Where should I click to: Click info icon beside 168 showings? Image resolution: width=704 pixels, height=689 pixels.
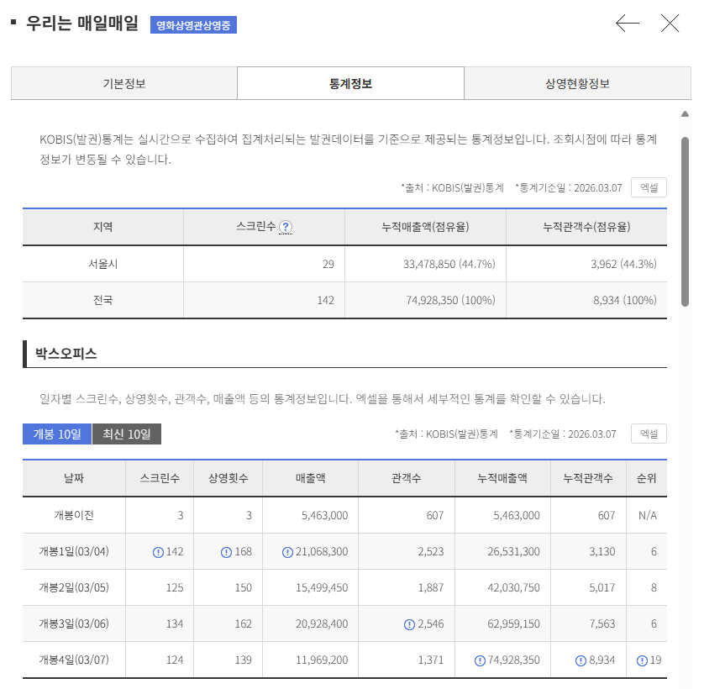[x=226, y=552]
